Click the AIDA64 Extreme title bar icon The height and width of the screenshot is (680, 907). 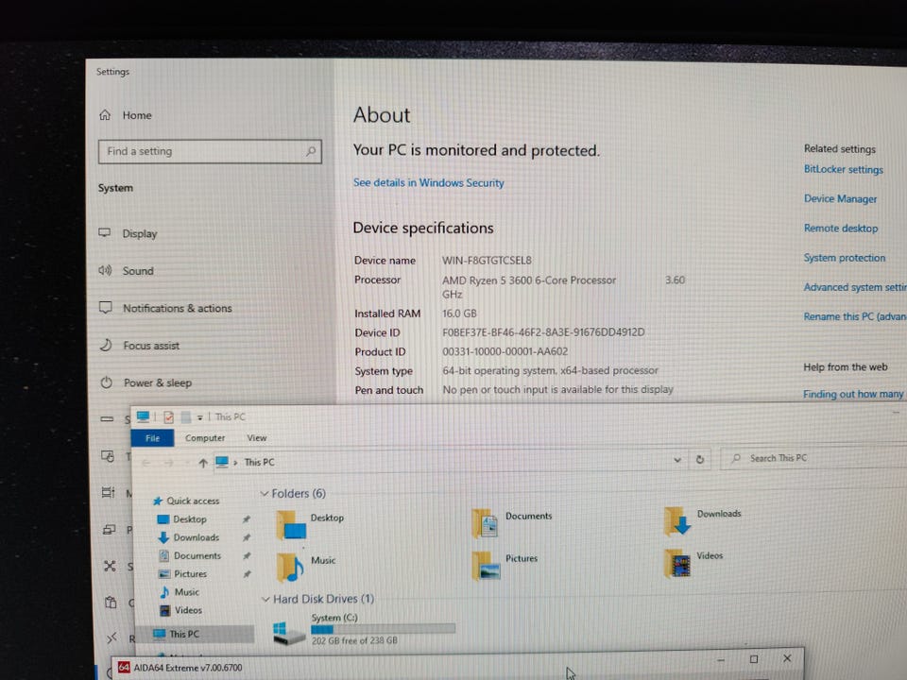(x=124, y=668)
